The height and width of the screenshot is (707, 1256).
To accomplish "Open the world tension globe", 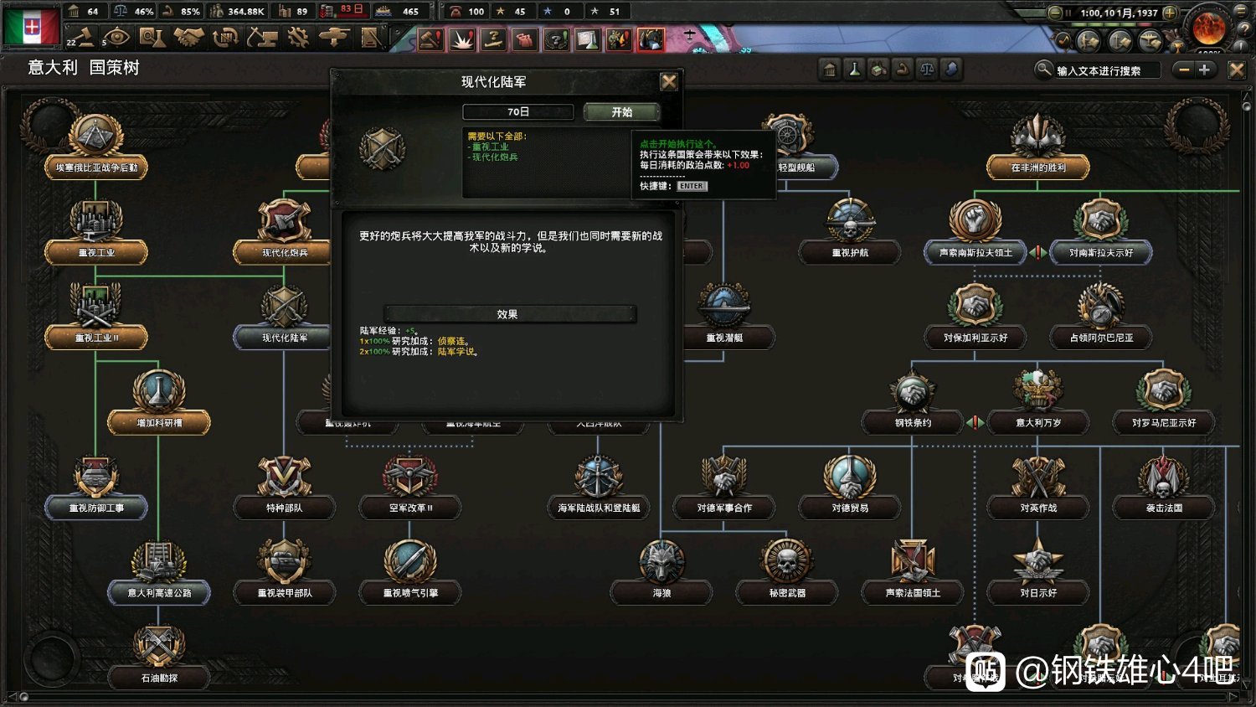I will point(1208,28).
